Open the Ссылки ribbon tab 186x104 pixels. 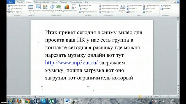coord(54,2)
